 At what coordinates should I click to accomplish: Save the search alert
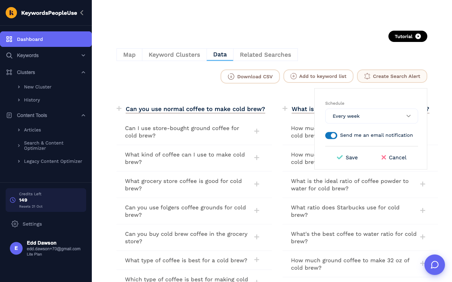click(347, 158)
